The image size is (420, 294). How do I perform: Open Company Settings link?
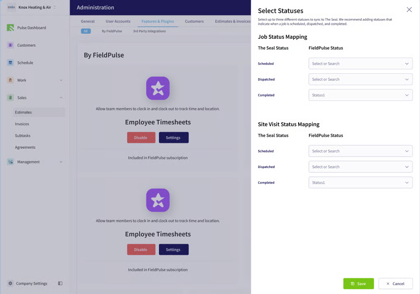pyautogui.click(x=32, y=283)
